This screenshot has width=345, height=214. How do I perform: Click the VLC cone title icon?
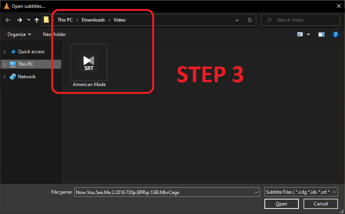pos(7,6)
